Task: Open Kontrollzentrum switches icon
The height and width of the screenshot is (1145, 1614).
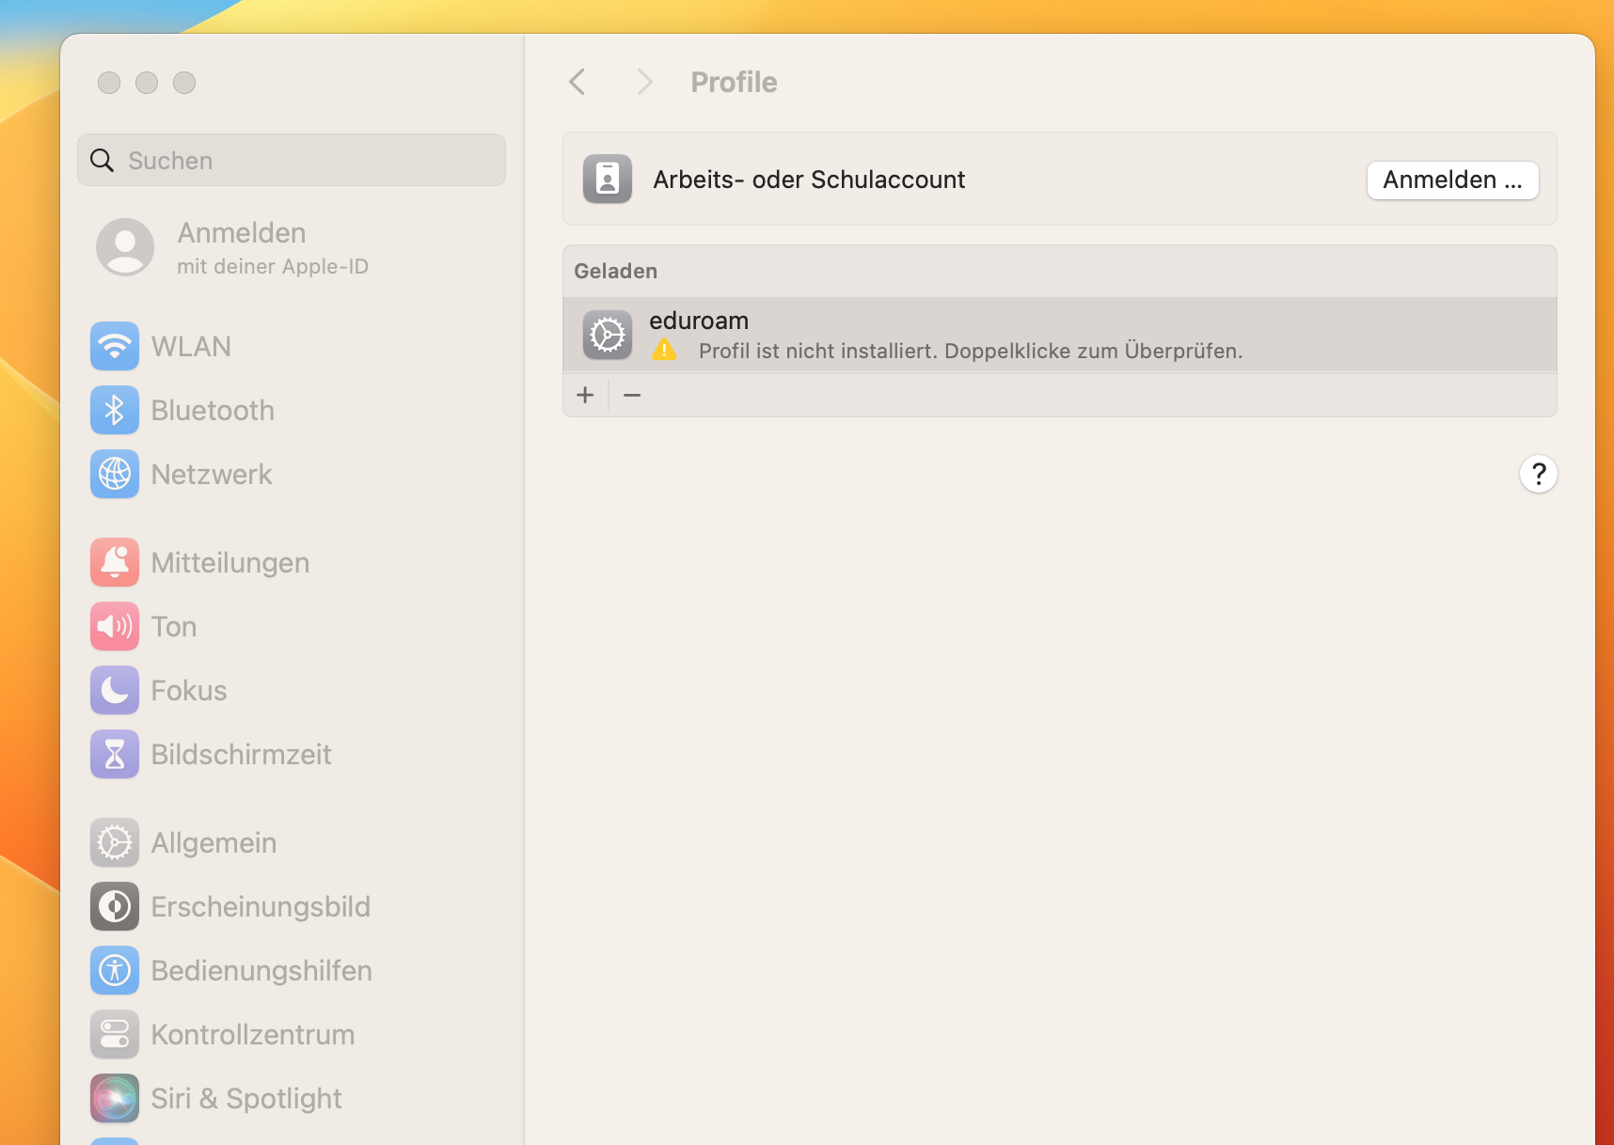Action: point(115,1034)
